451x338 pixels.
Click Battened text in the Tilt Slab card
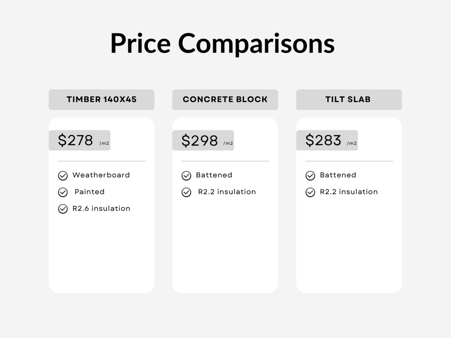point(338,175)
